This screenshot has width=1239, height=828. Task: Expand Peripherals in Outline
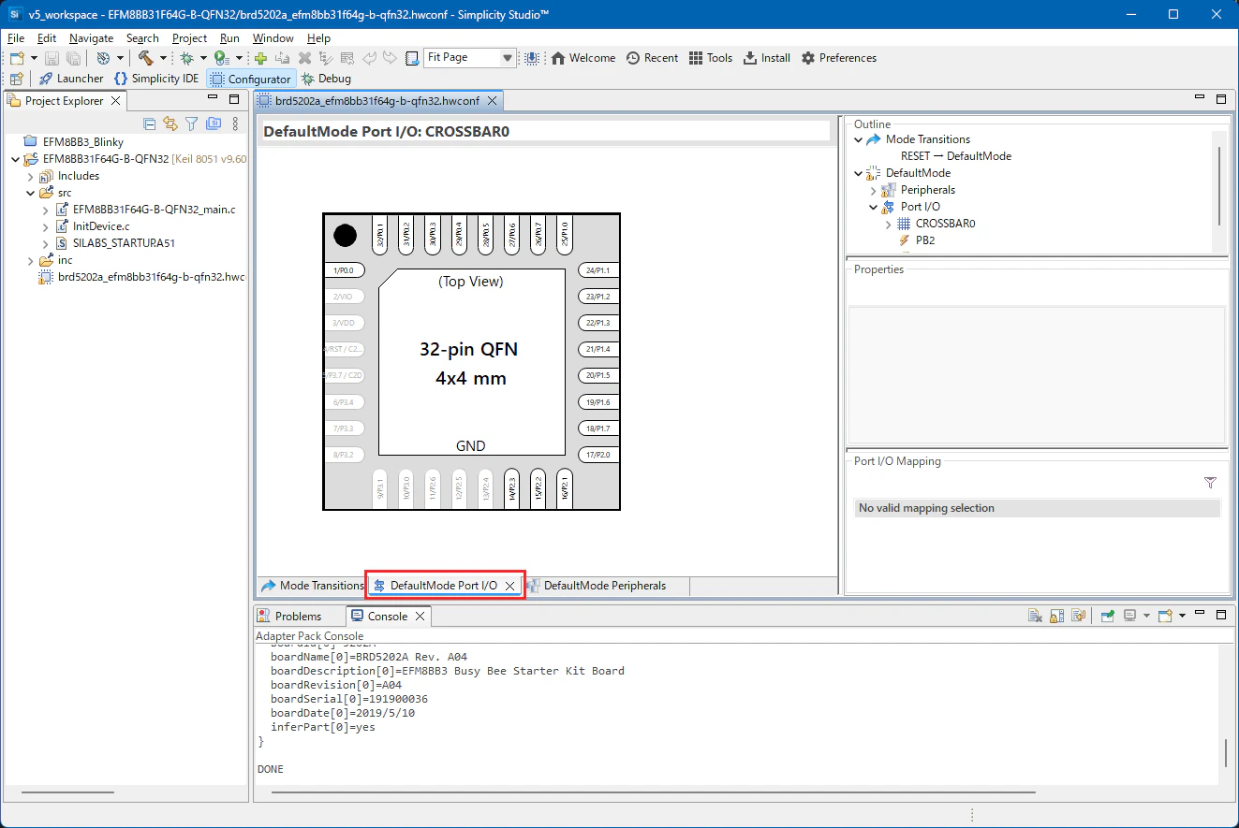873,190
